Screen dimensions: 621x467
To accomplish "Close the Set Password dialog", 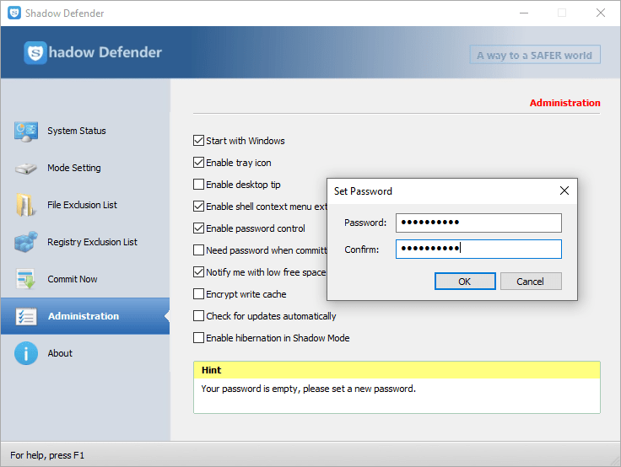I will coord(564,191).
